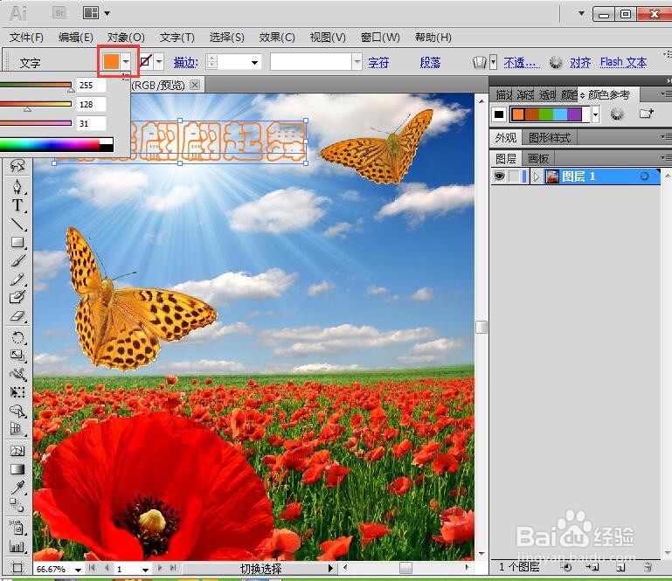Select the Eyedropper tool
Viewport: 672px width, 581px height.
point(17,488)
